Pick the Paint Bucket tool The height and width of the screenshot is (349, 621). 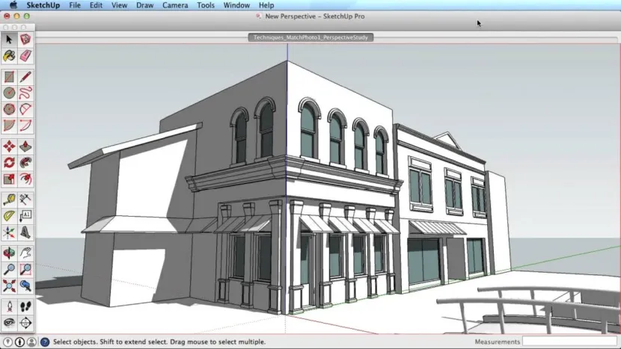point(9,56)
